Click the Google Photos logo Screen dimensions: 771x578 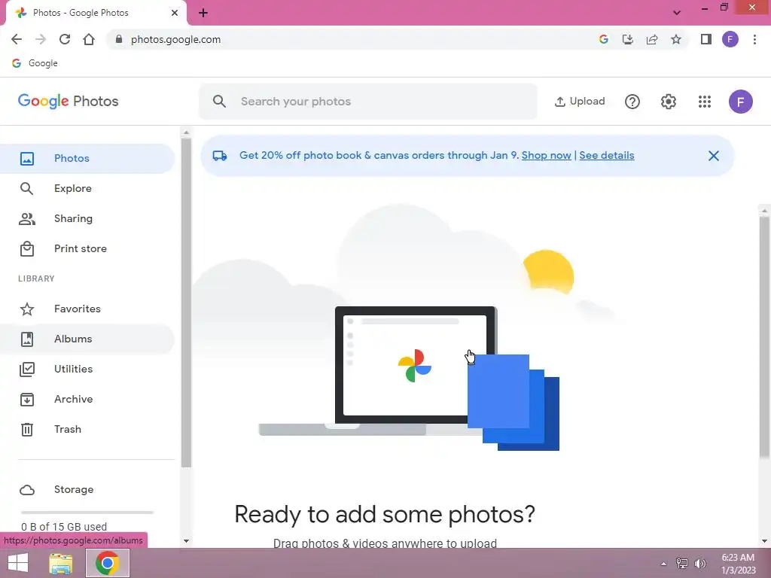coord(69,102)
